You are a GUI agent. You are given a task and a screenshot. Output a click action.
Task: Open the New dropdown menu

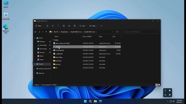tap(39, 26)
